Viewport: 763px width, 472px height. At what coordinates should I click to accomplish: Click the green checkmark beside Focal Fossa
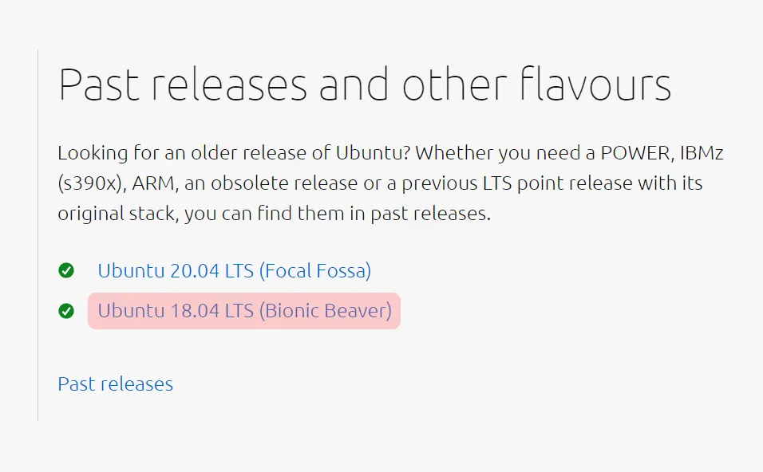(66, 270)
